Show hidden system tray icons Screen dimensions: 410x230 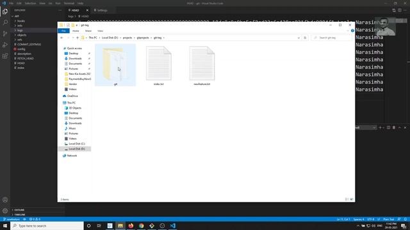tap(357, 226)
